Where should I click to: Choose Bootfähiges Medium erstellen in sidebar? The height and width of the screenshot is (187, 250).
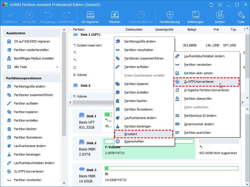(34, 58)
